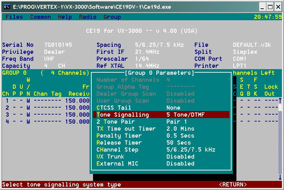
Task: Select channel 2 row receive frequency
Action: [77, 108]
